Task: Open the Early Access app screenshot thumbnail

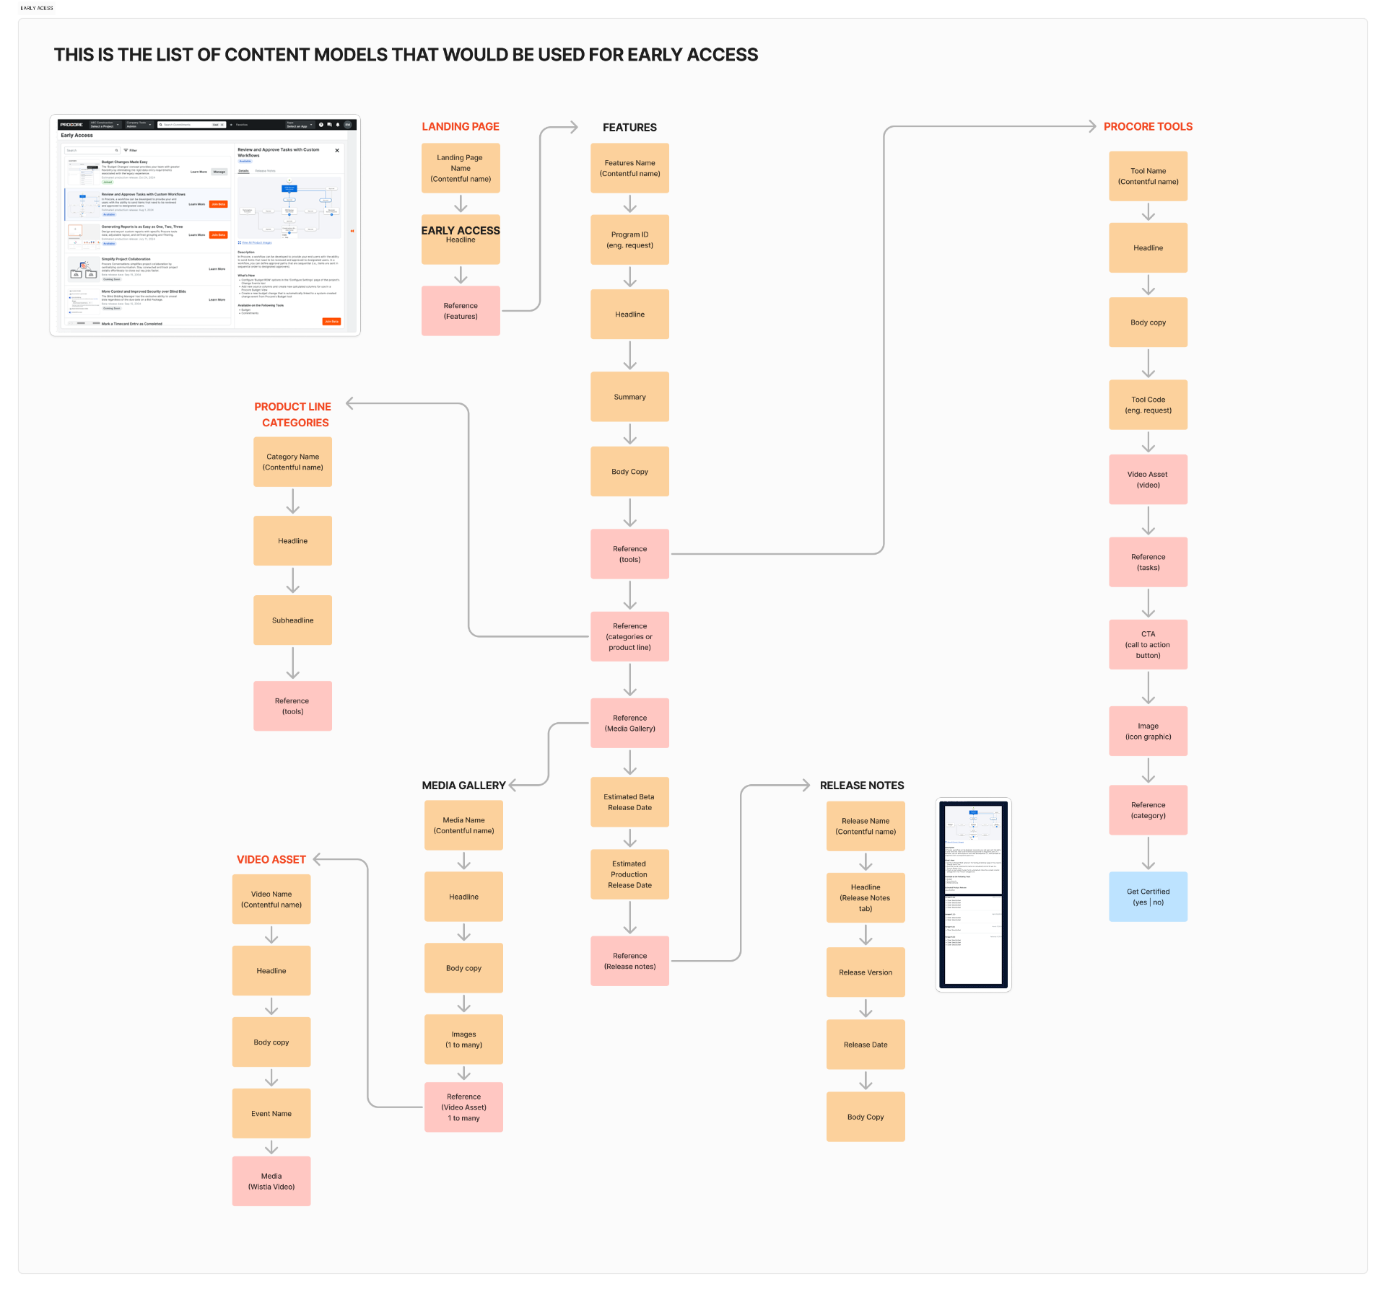Action: [x=205, y=225]
